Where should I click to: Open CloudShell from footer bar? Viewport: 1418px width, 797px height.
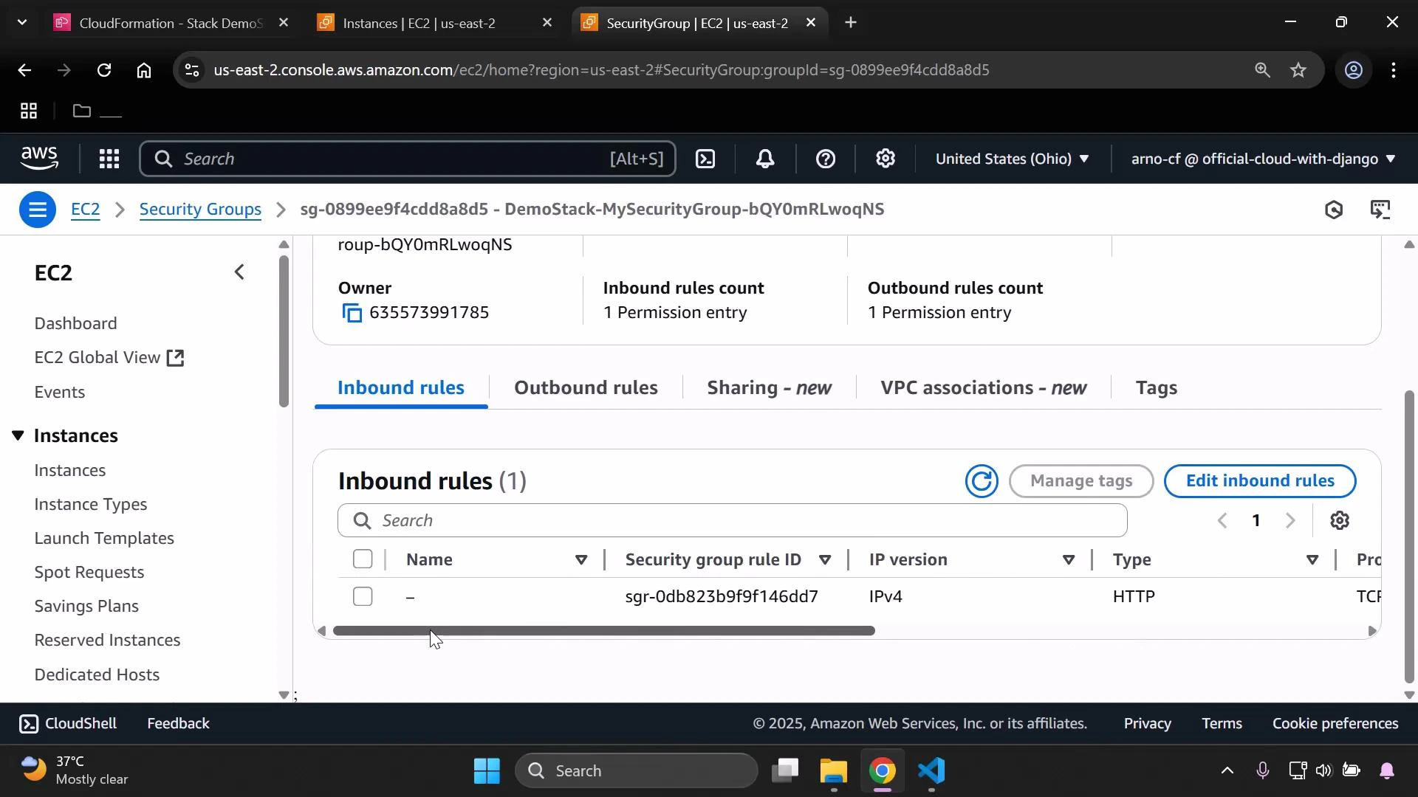coord(68,724)
